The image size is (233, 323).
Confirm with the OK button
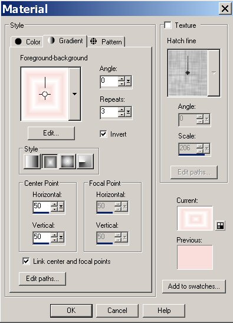tap(71, 311)
